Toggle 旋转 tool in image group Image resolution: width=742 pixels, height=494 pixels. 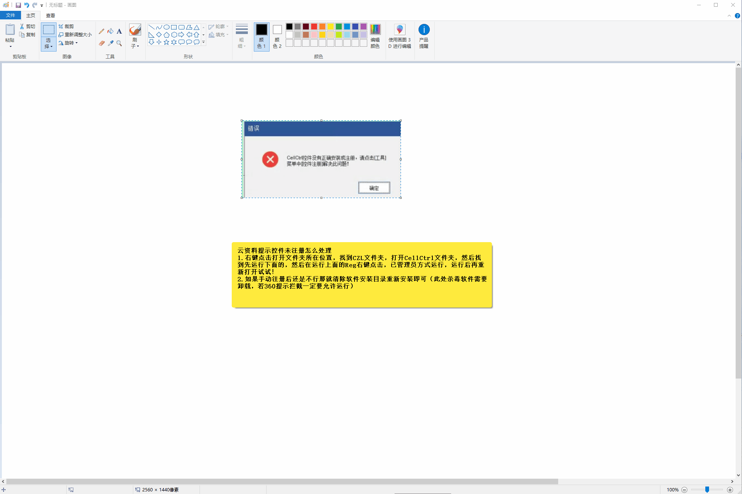(x=67, y=43)
